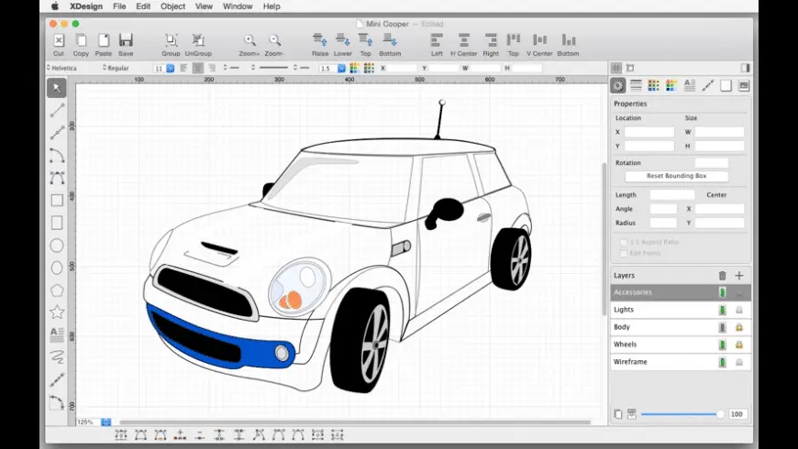Click the Copy toolbar icon
Image resolution: width=798 pixels, height=449 pixels.
tap(81, 45)
